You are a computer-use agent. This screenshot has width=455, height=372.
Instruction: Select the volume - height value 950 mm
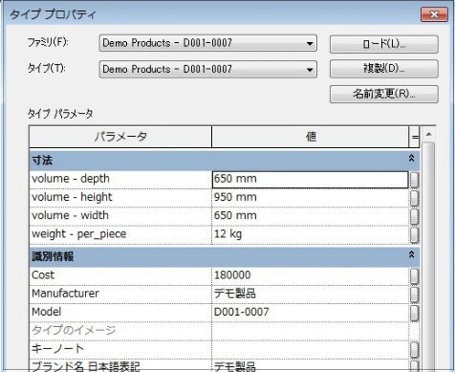point(310,197)
